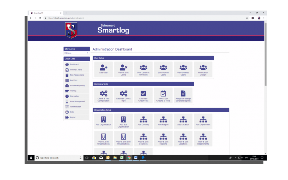Open Add New Check Type tile
Image resolution: width=288 pixels, height=180 pixels.
[x=123, y=95]
